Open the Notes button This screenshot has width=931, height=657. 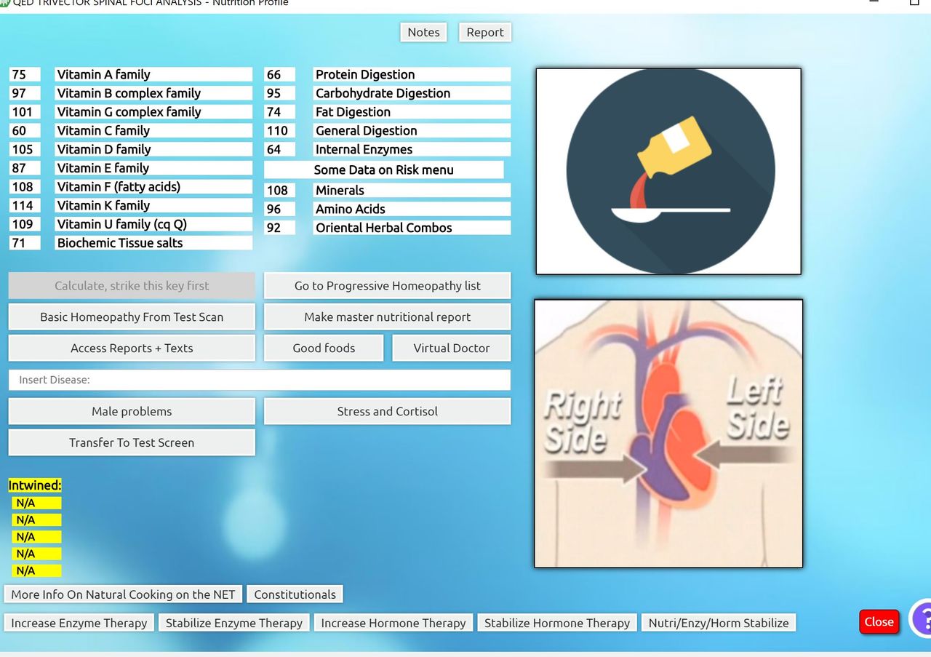coord(423,32)
